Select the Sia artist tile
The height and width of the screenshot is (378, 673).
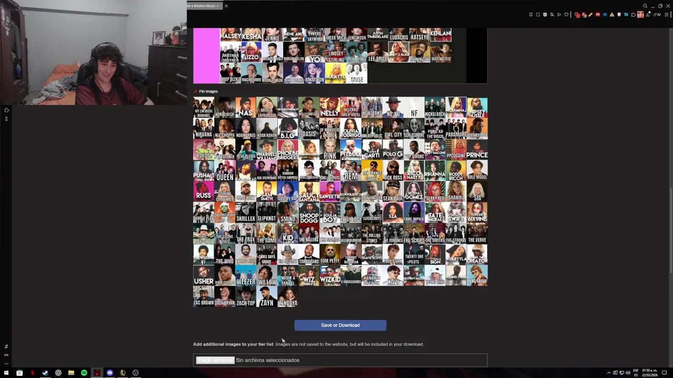pyautogui.click(x=477, y=192)
